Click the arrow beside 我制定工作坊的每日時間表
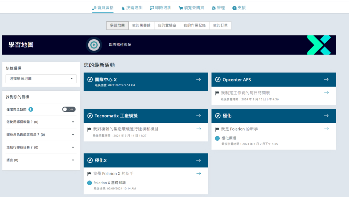349x197 pixels. (327, 93)
